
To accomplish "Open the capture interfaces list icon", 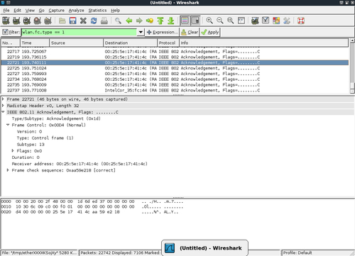I will (6, 21).
